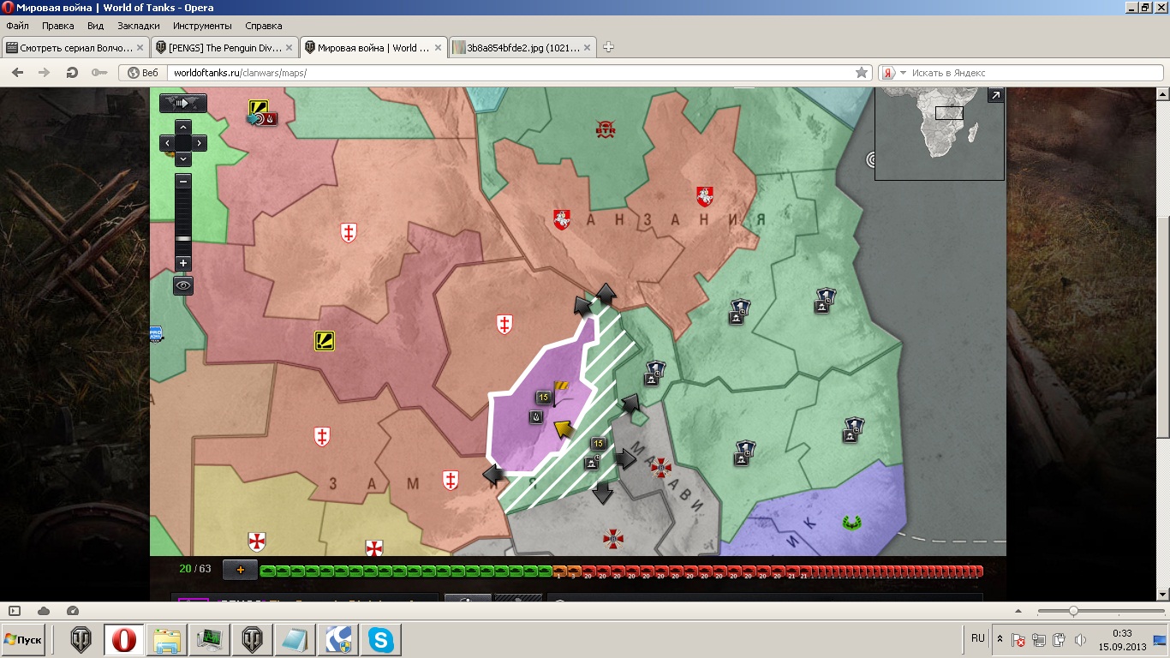Switch to the 3b8a854bfde2.jpg tab
Screen dimensions: 1170x658
click(x=522, y=48)
